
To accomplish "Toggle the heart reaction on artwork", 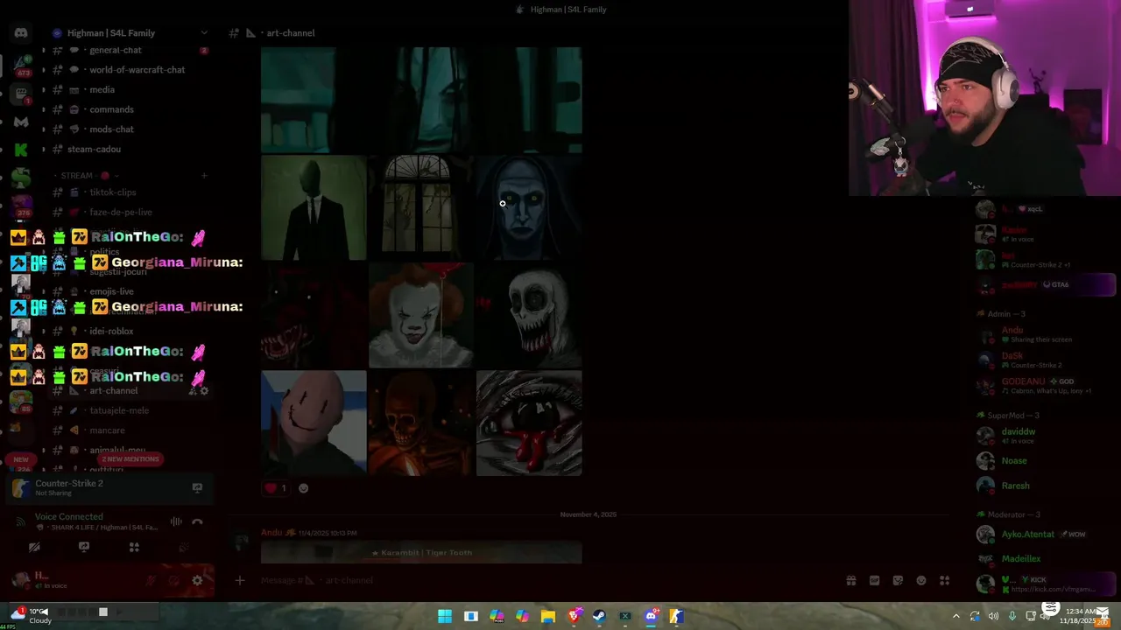I will coord(276,488).
